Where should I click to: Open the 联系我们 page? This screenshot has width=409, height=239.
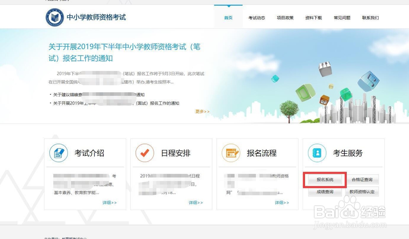click(370, 18)
